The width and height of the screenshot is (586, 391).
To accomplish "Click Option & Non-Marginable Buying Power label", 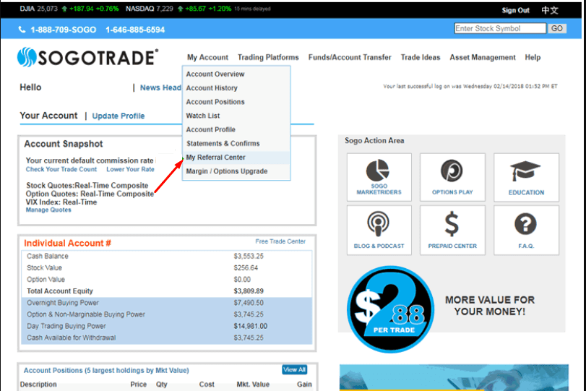I will [x=85, y=314].
